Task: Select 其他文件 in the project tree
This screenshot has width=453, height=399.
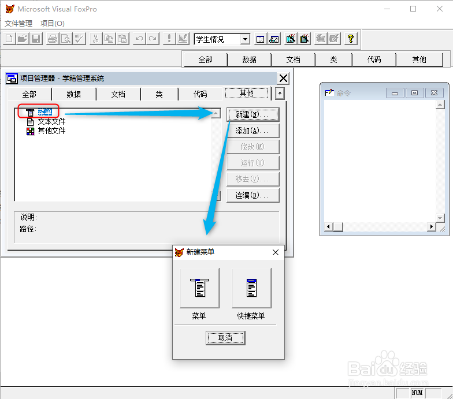Action: click(x=52, y=130)
